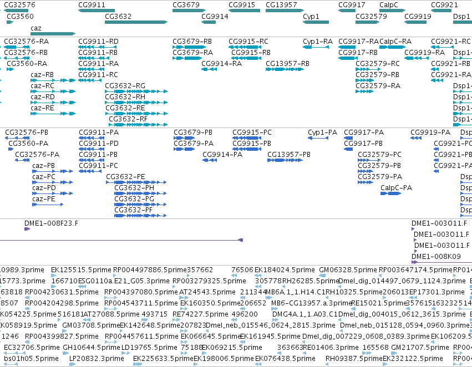Select EST GM03708.5prime

(91, 325)
